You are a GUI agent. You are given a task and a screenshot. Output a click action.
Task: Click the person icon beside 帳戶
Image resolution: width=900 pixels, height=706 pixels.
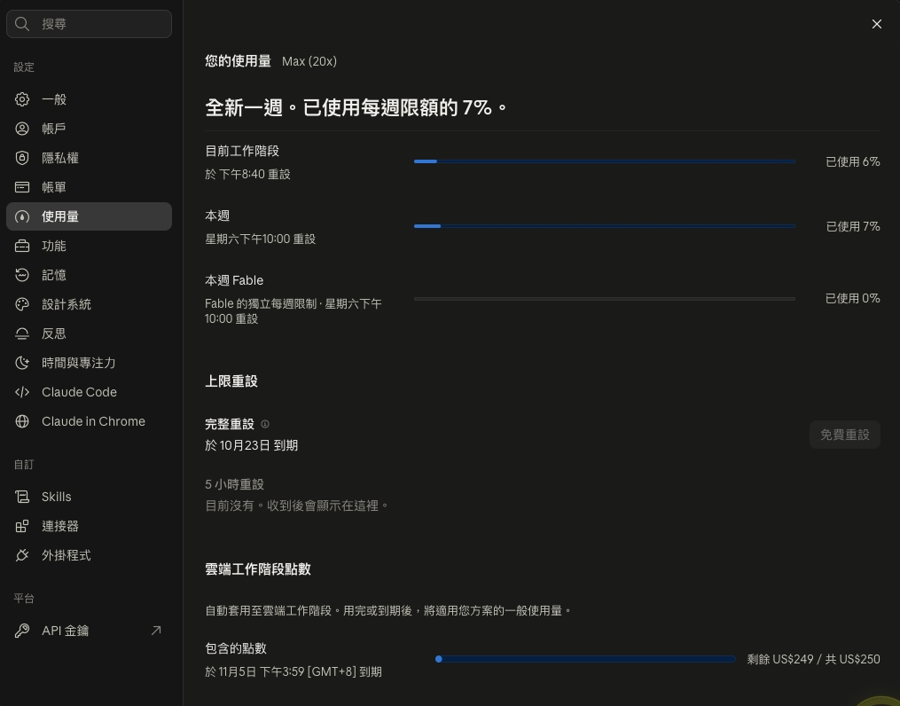[x=22, y=129]
